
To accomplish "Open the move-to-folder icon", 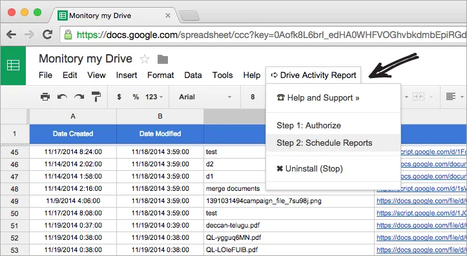I will coord(163,59).
